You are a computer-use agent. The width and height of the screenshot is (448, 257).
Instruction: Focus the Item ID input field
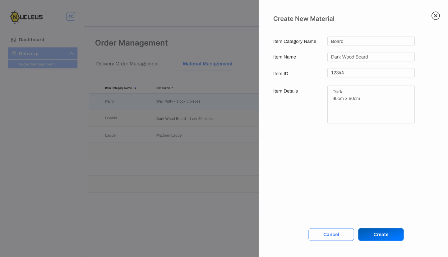click(371, 73)
